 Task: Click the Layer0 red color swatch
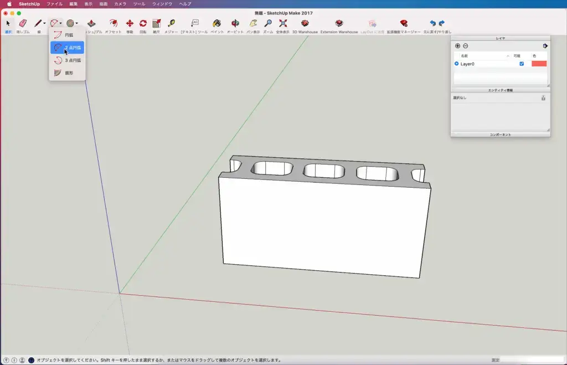click(x=539, y=64)
